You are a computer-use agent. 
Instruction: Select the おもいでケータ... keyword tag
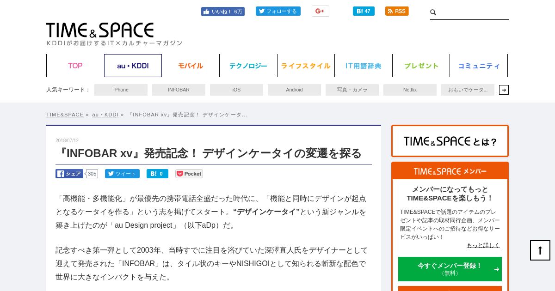click(468, 90)
